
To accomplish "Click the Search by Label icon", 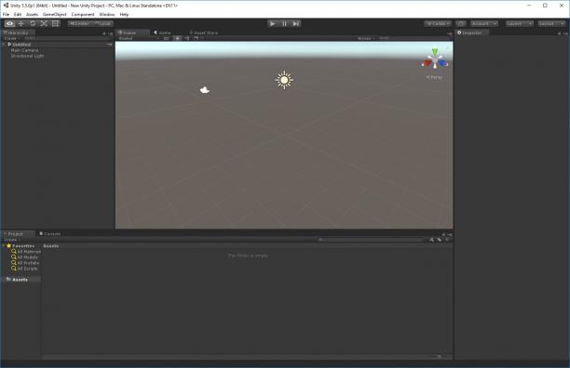I will click(x=440, y=240).
